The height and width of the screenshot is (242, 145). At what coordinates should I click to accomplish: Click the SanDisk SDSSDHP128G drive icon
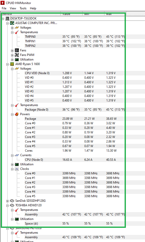(12, 201)
